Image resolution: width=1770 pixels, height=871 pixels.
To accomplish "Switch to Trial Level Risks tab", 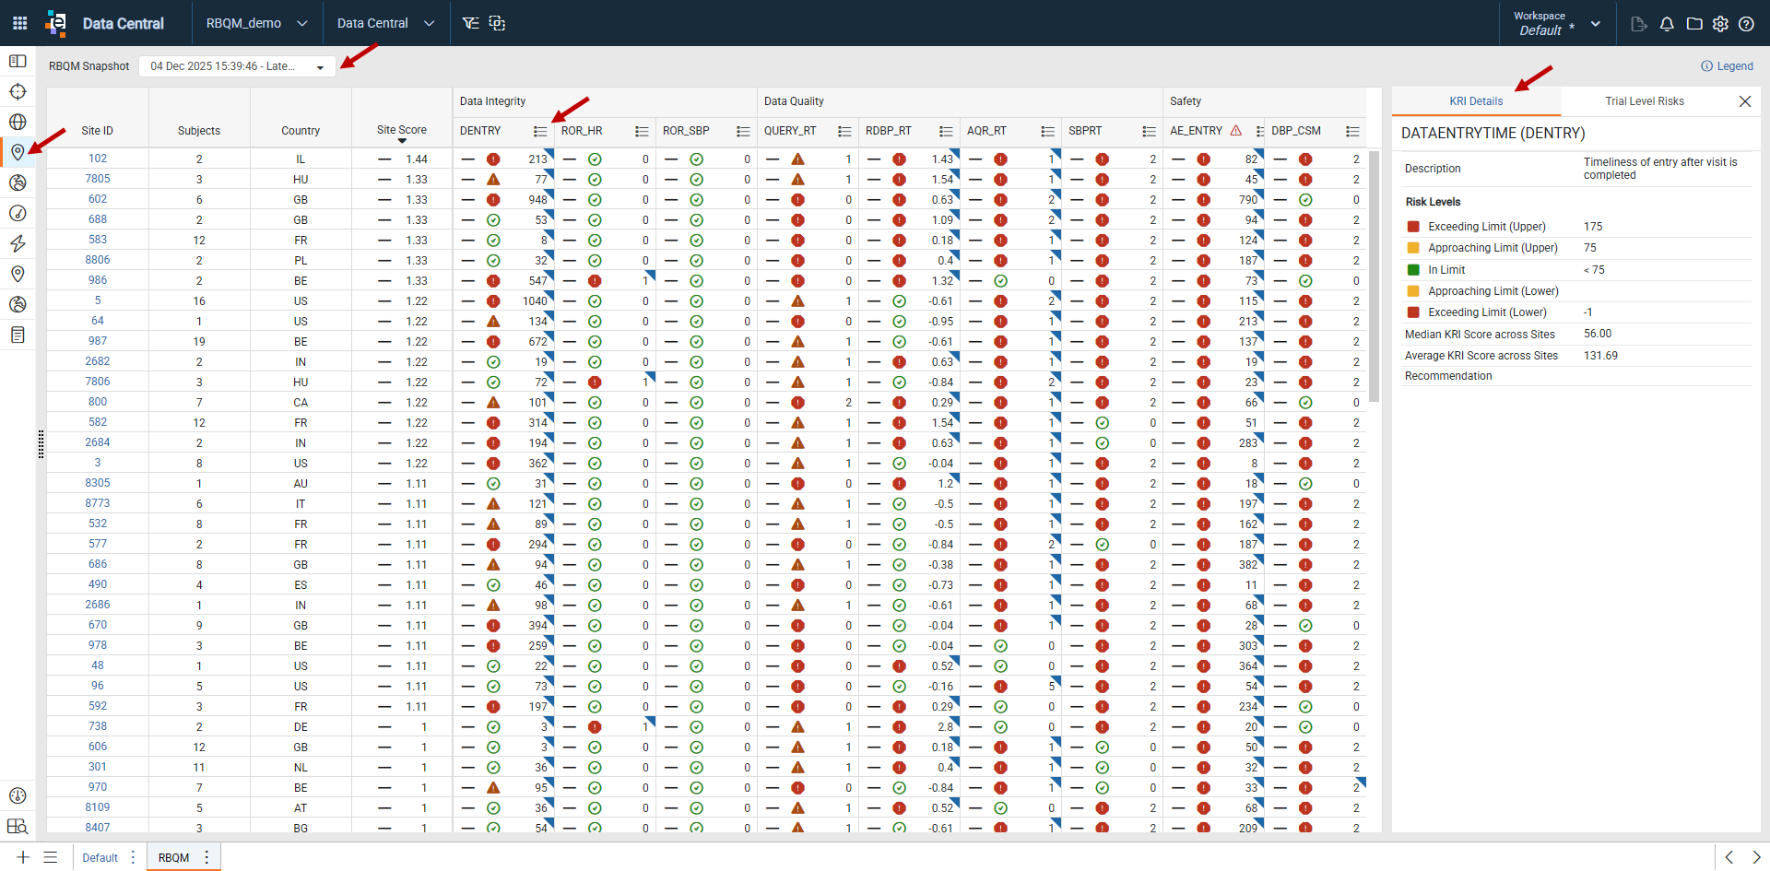I will [x=1645, y=101].
